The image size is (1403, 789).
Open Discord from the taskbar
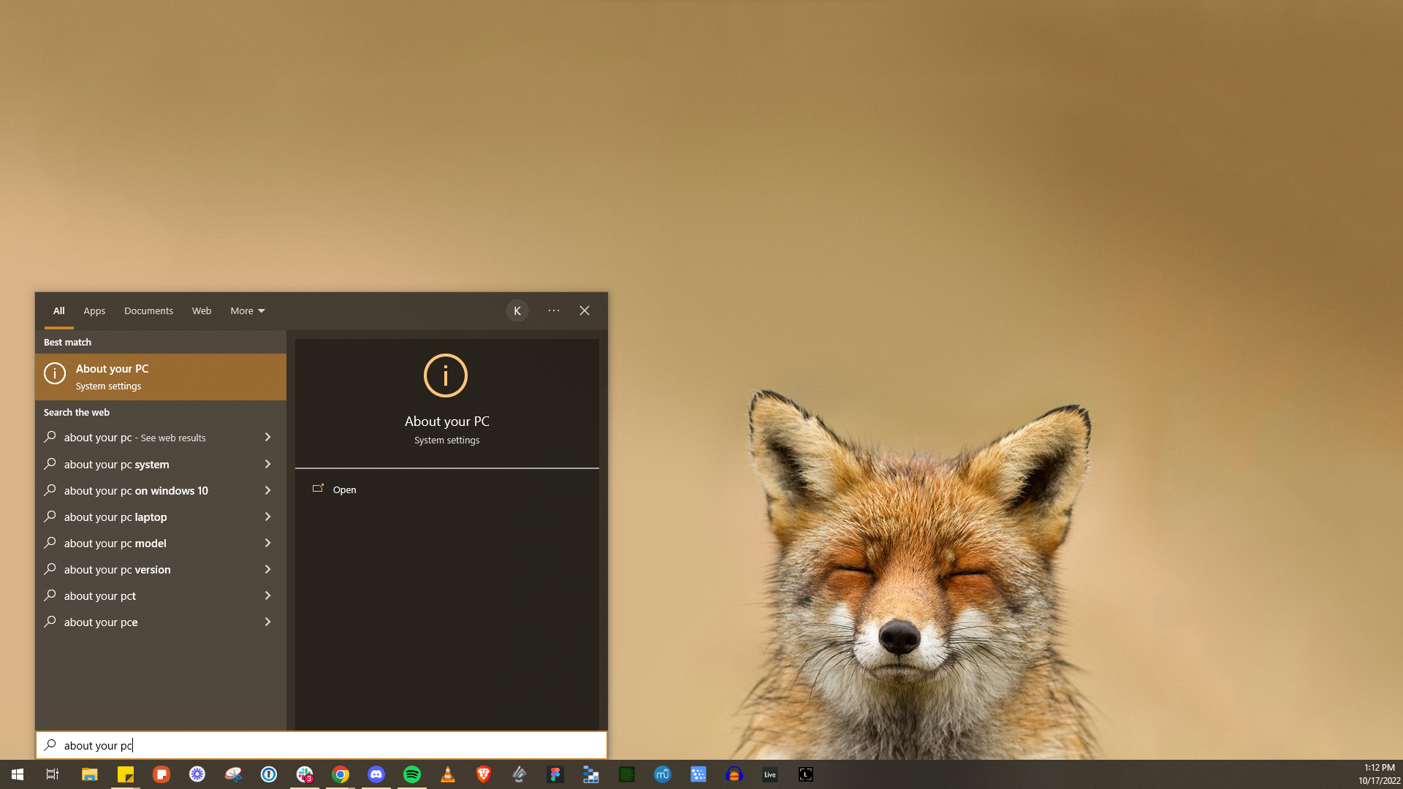coord(376,774)
